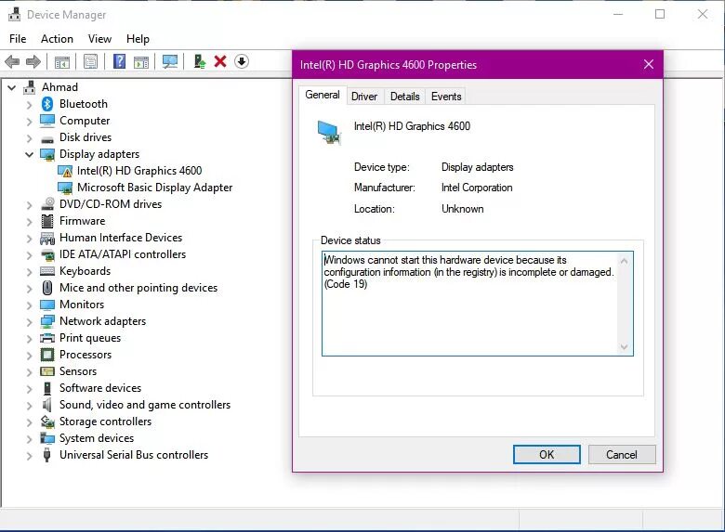Select the 'Network adapters' label
725x532 pixels.
tap(102, 321)
